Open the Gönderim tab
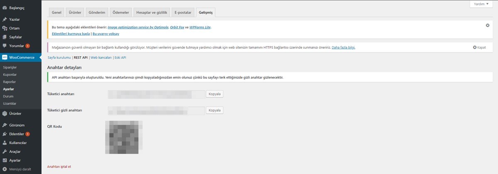Viewport: 498px width, 174px height. [x=97, y=12]
